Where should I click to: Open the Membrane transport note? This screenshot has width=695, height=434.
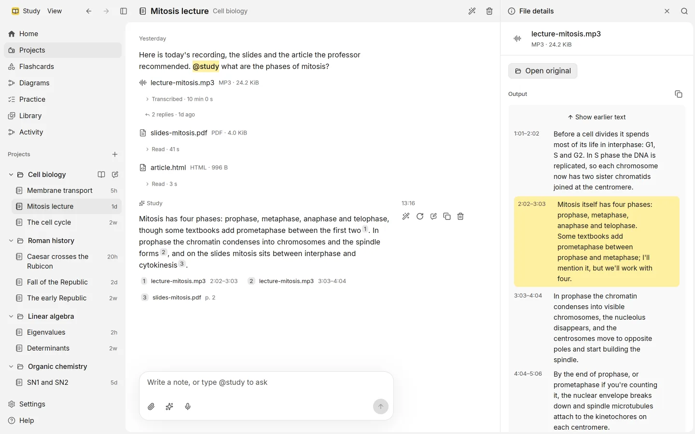(x=67, y=190)
